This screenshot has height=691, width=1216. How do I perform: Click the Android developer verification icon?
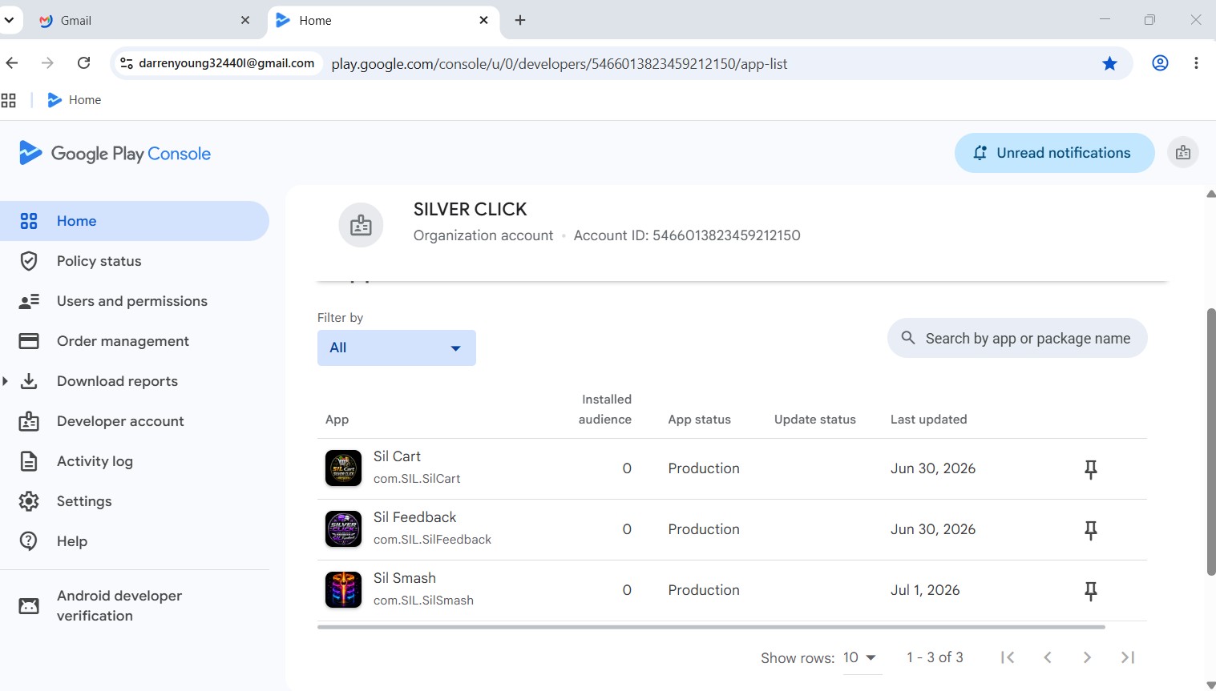pyautogui.click(x=29, y=606)
